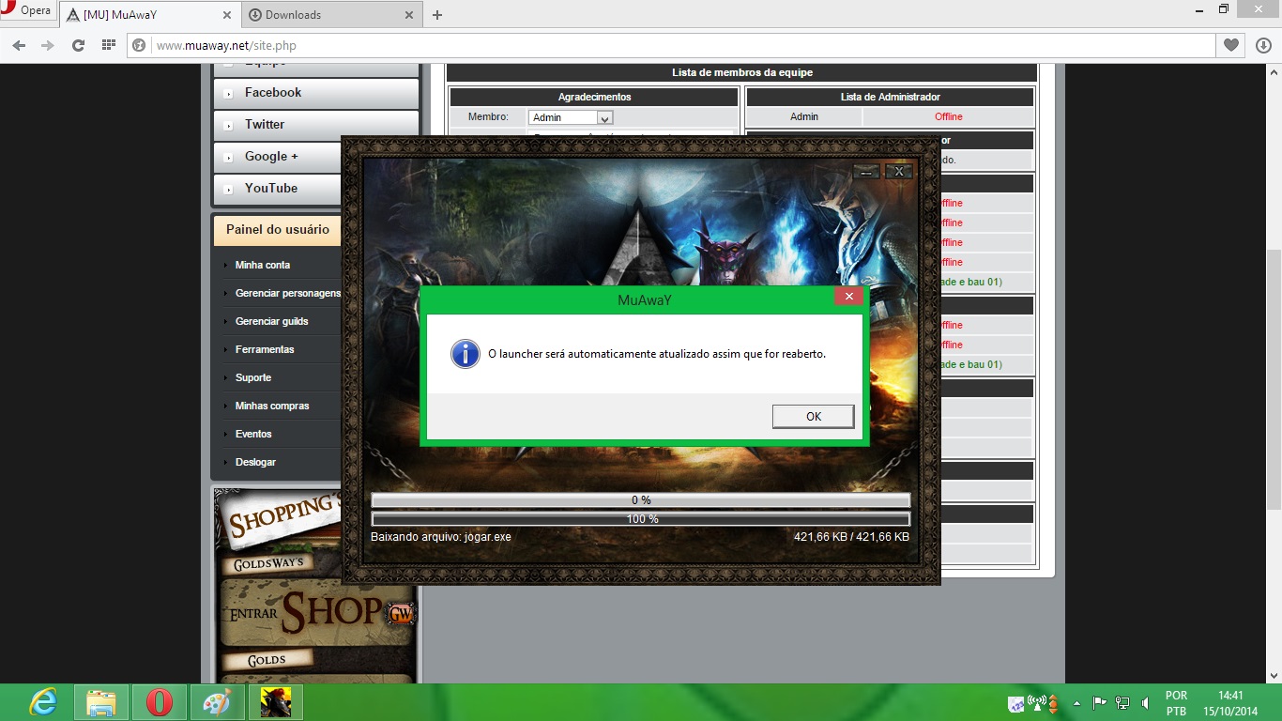Viewport: 1282px width, 721px height.
Task: Click the orange arrows tray icon
Action: point(1054,703)
